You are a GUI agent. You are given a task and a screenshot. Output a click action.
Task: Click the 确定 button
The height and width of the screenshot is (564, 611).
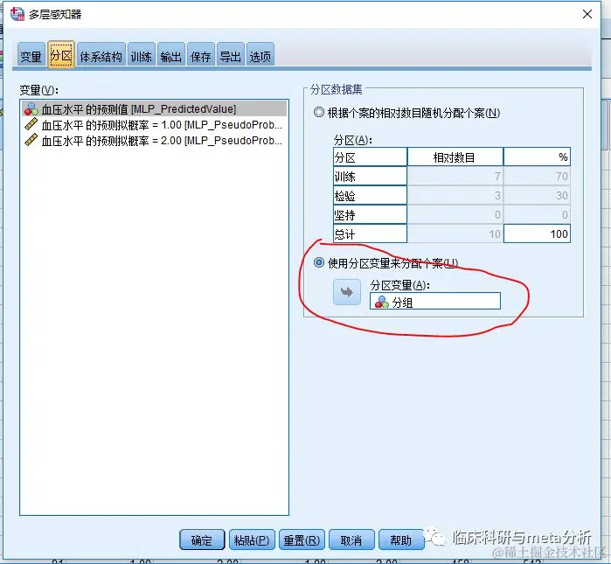tap(202, 540)
